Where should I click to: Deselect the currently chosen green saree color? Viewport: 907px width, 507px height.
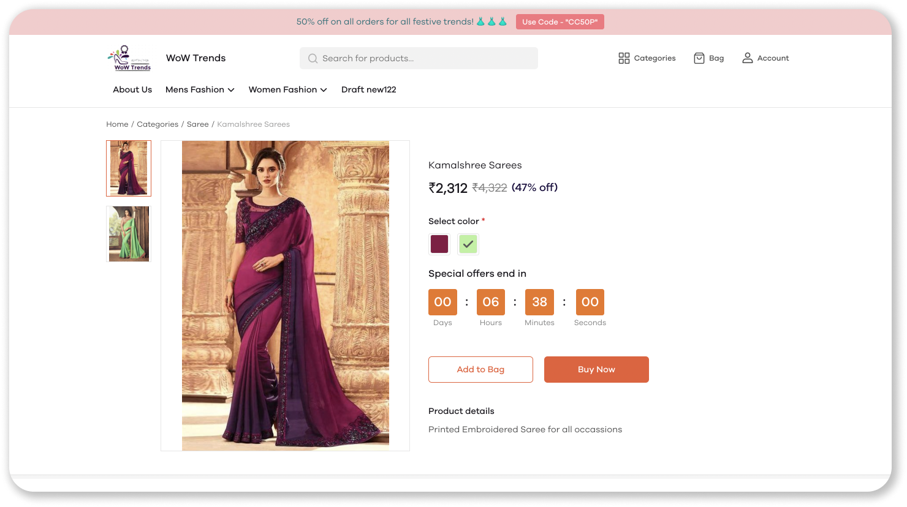468,244
